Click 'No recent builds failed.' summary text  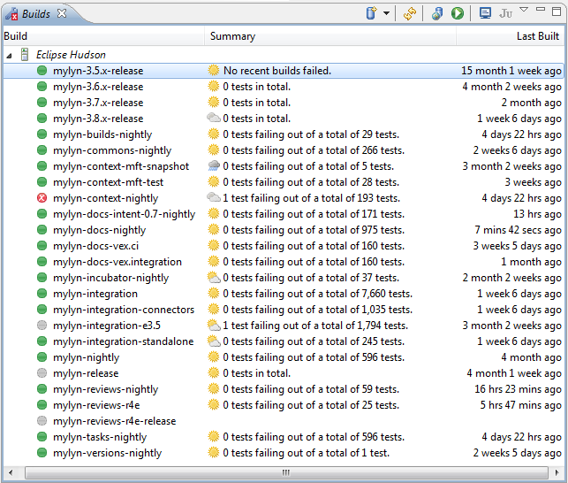[x=277, y=71]
